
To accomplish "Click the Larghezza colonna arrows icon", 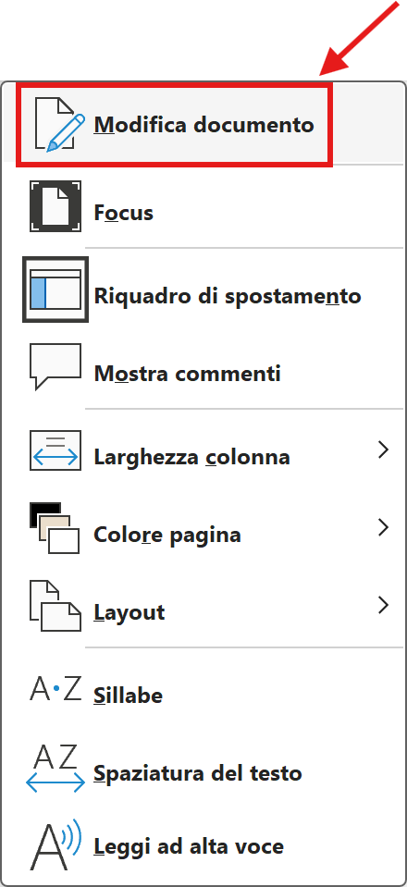I will 55,450.
